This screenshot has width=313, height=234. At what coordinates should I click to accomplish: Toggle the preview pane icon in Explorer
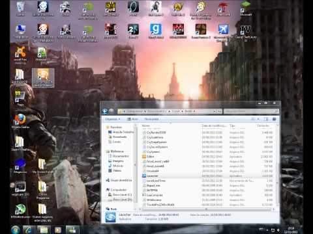266,119
